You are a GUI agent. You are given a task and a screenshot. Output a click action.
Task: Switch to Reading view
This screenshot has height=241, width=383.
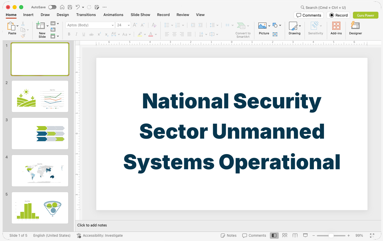295,236
